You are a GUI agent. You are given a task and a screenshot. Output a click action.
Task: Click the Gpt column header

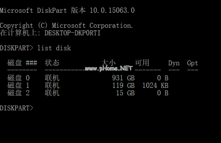193,63
